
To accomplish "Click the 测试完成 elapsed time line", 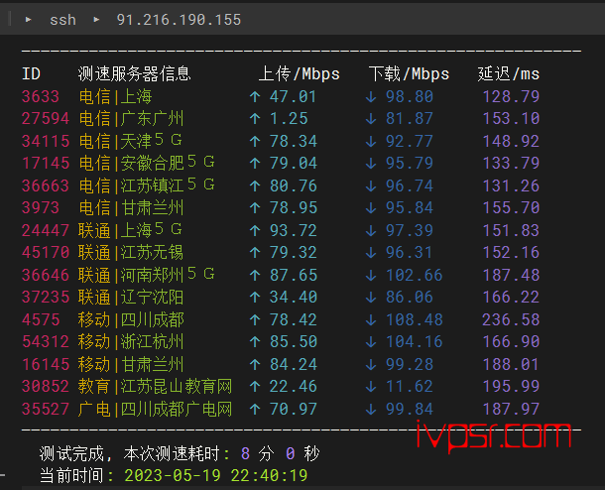I will [x=180, y=454].
